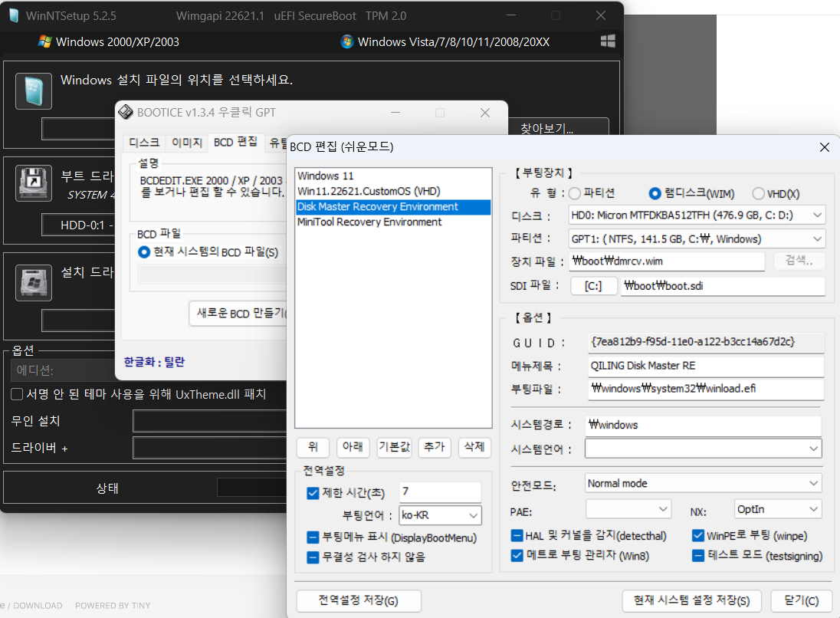The height and width of the screenshot is (618, 840).
Task: Toggle 무결성 검사 하지 않음 checkbox
Action: [x=313, y=557]
